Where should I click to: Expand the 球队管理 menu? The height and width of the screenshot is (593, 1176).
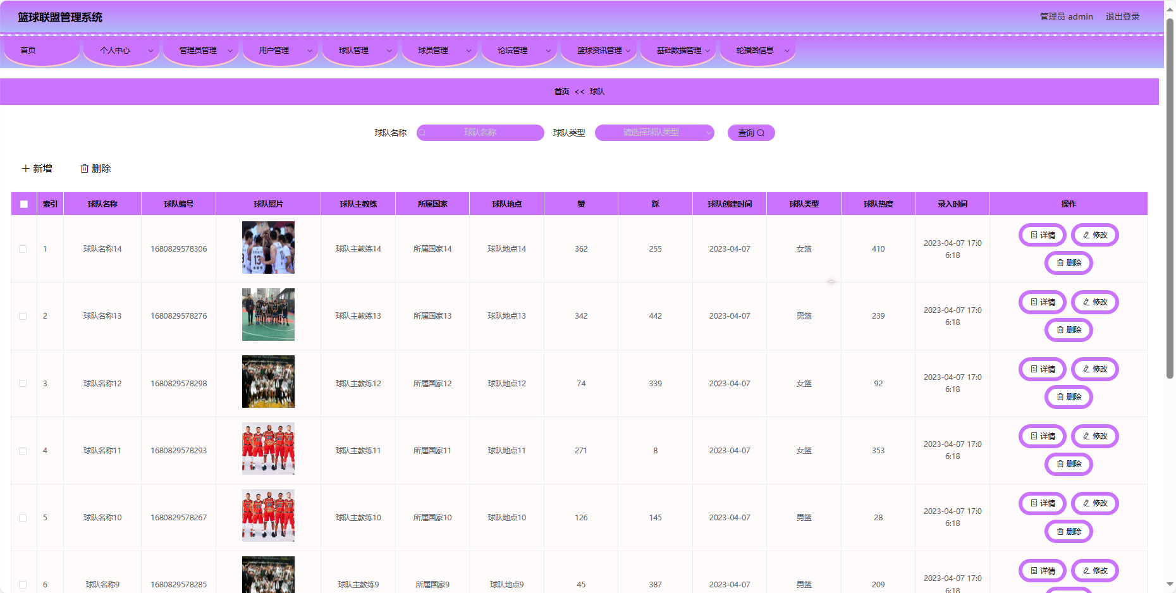(x=360, y=51)
